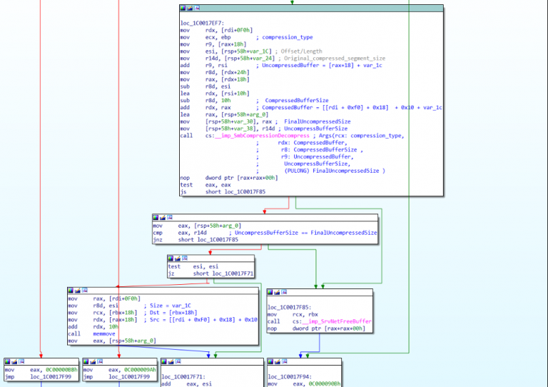This screenshot has height=387, width=548.
Task: Collapse the loc_1C0017EF7 block using its group icon
Action: [198, 9]
